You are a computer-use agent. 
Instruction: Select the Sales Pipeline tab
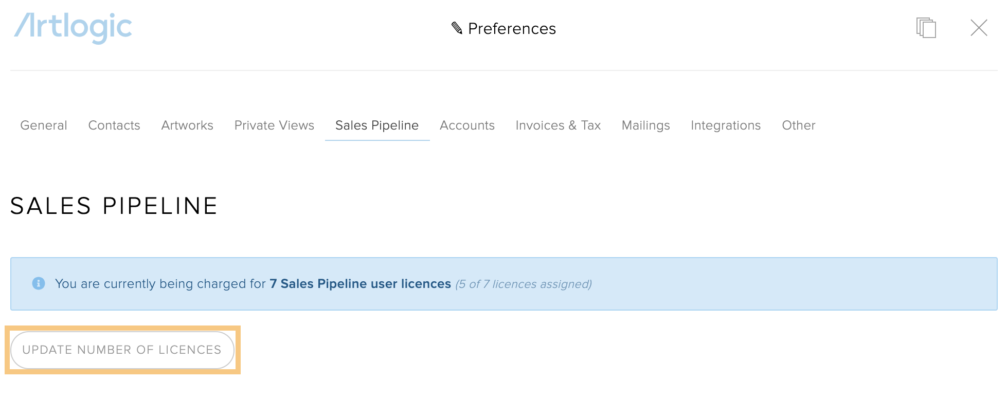pyautogui.click(x=377, y=125)
